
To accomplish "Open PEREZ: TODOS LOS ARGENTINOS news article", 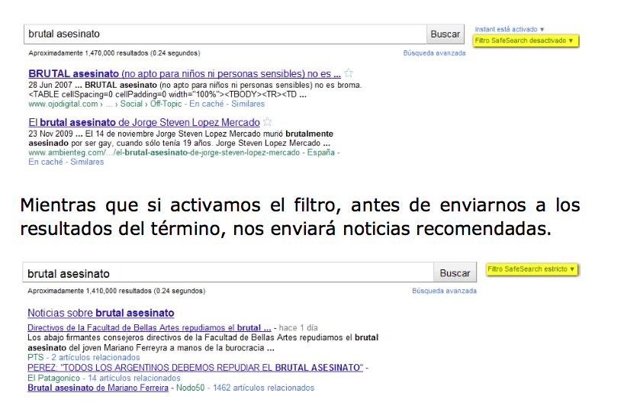I will point(195,367).
